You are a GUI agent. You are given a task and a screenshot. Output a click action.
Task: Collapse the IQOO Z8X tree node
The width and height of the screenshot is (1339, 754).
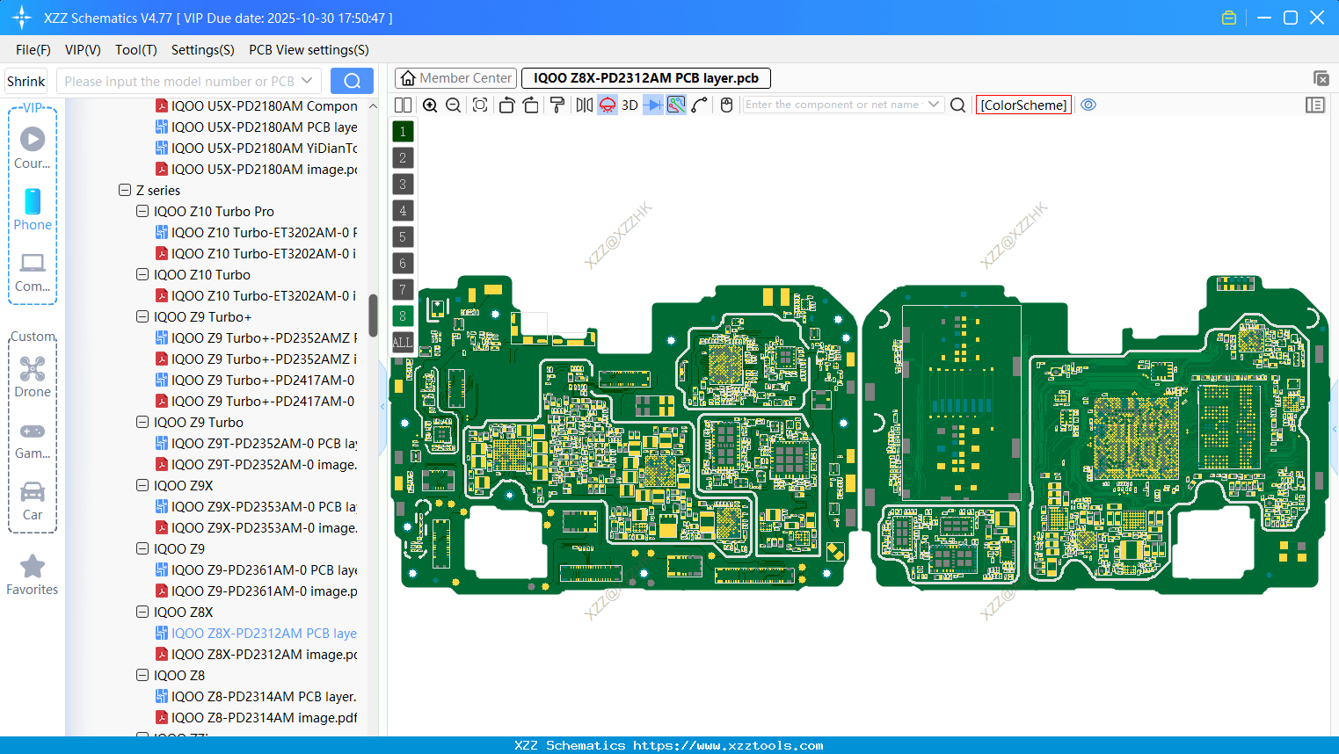click(x=142, y=612)
